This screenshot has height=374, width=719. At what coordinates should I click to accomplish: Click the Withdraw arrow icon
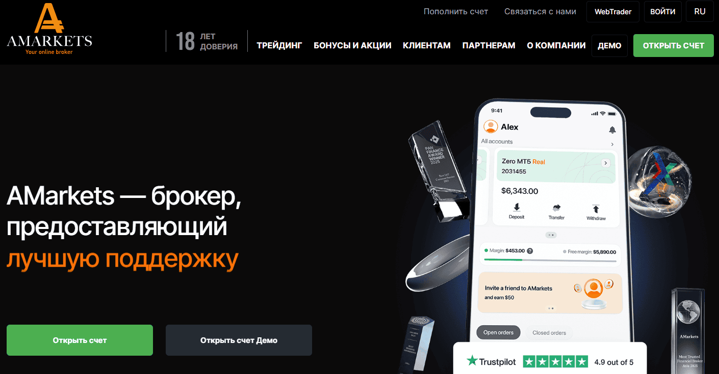[596, 209]
